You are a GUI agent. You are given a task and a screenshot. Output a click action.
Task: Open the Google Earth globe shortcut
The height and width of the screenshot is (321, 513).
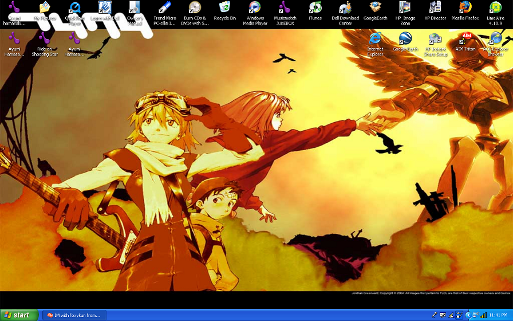coord(405,42)
